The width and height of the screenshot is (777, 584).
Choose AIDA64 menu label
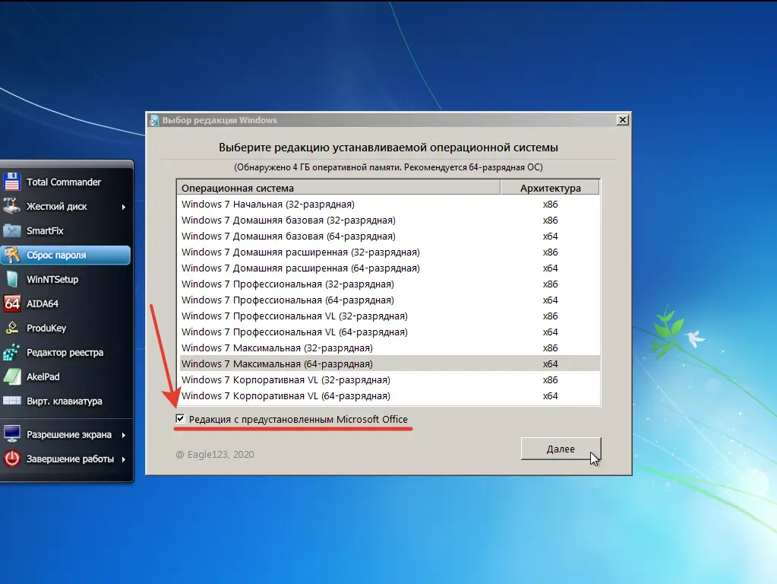(43, 303)
